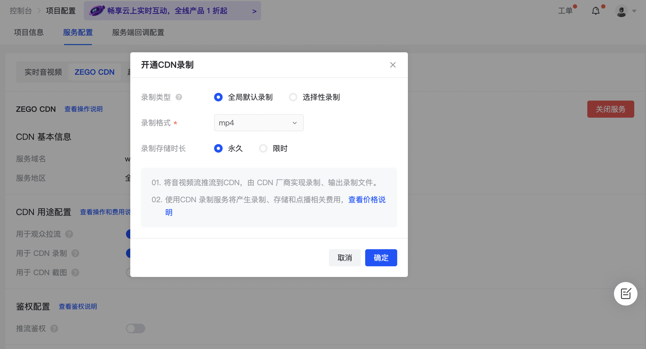Close the 开通CDN录制 dialog
This screenshot has height=349, width=646.
click(393, 65)
